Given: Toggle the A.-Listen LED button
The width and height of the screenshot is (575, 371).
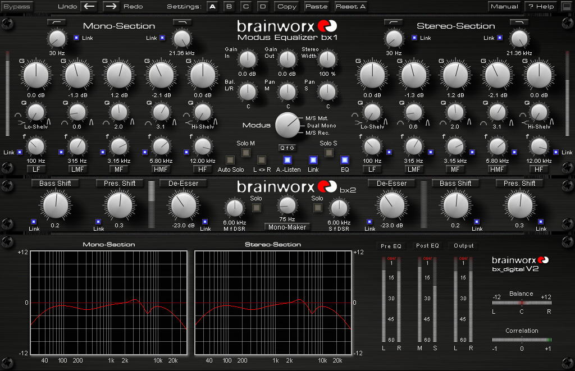Looking at the screenshot, I should point(287,160).
